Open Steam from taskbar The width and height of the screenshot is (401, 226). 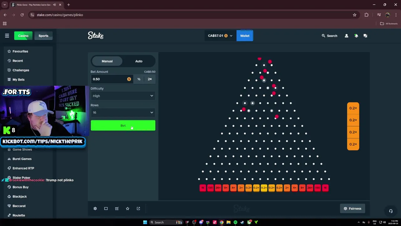[242, 222]
